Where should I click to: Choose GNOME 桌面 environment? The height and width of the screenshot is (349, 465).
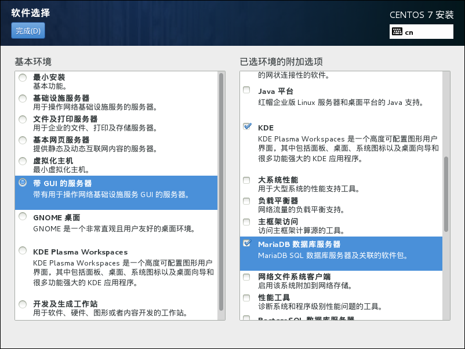pyautogui.click(x=23, y=217)
